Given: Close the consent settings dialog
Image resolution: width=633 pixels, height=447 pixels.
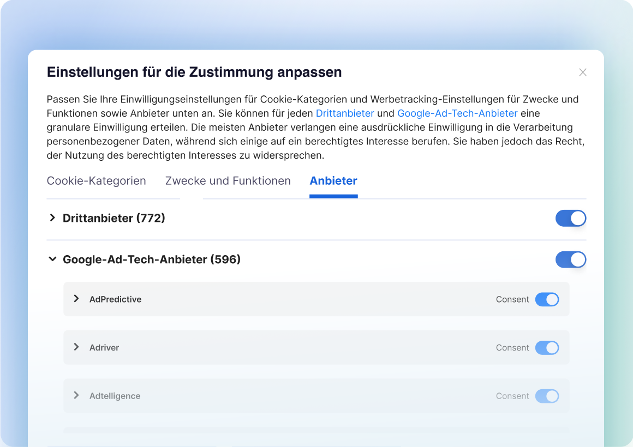Looking at the screenshot, I should (x=583, y=73).
